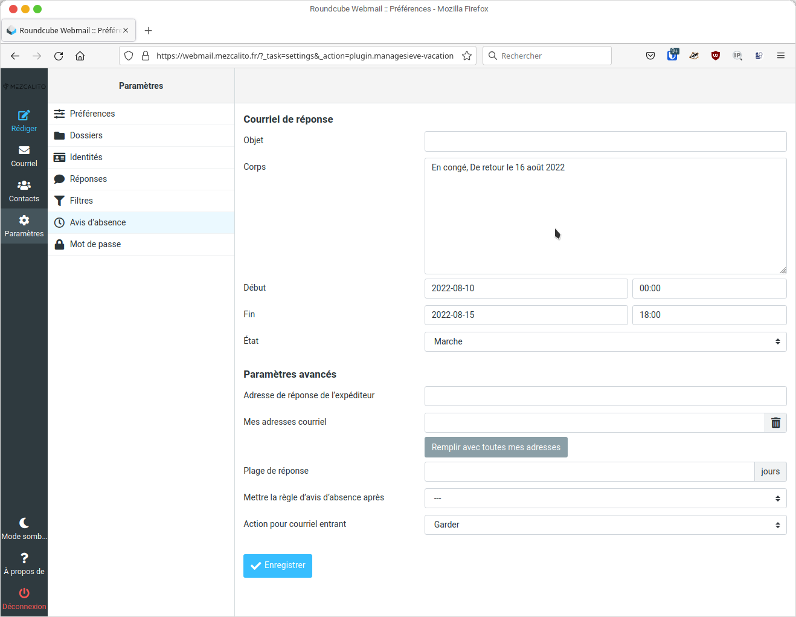The height and width of the screenshot is (617, 796).
Task: Click the Rédiger compose icon
Action: [24, 115]
